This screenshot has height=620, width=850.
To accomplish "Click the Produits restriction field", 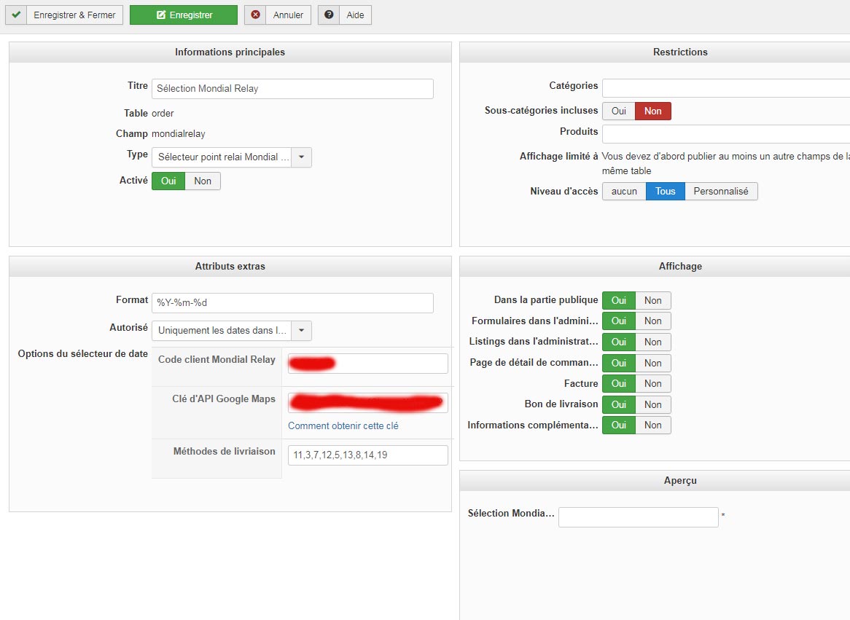I will [x=726, y=133].
